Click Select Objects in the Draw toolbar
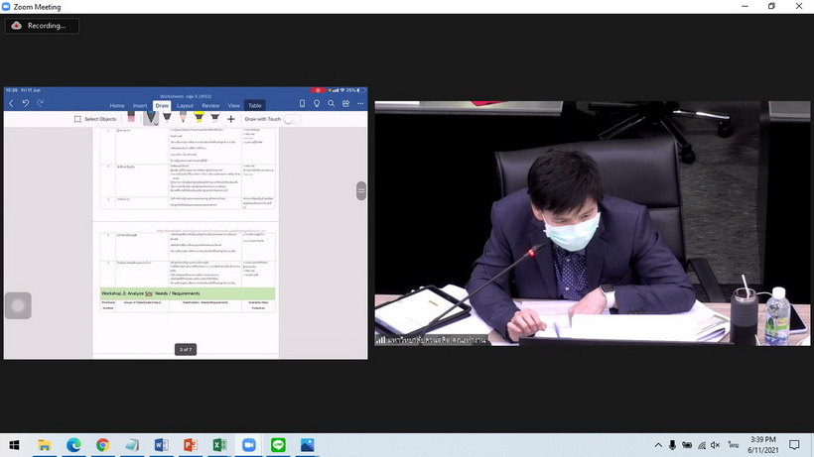Viewport: 814px width, 457px height. [95, 119]
